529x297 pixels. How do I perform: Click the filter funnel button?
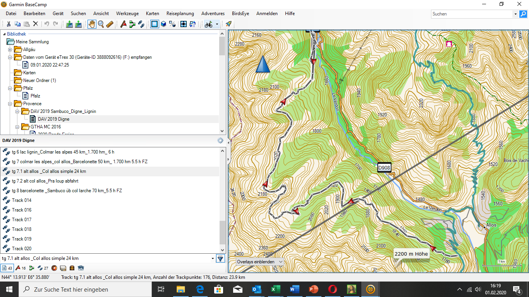[220, 258]
